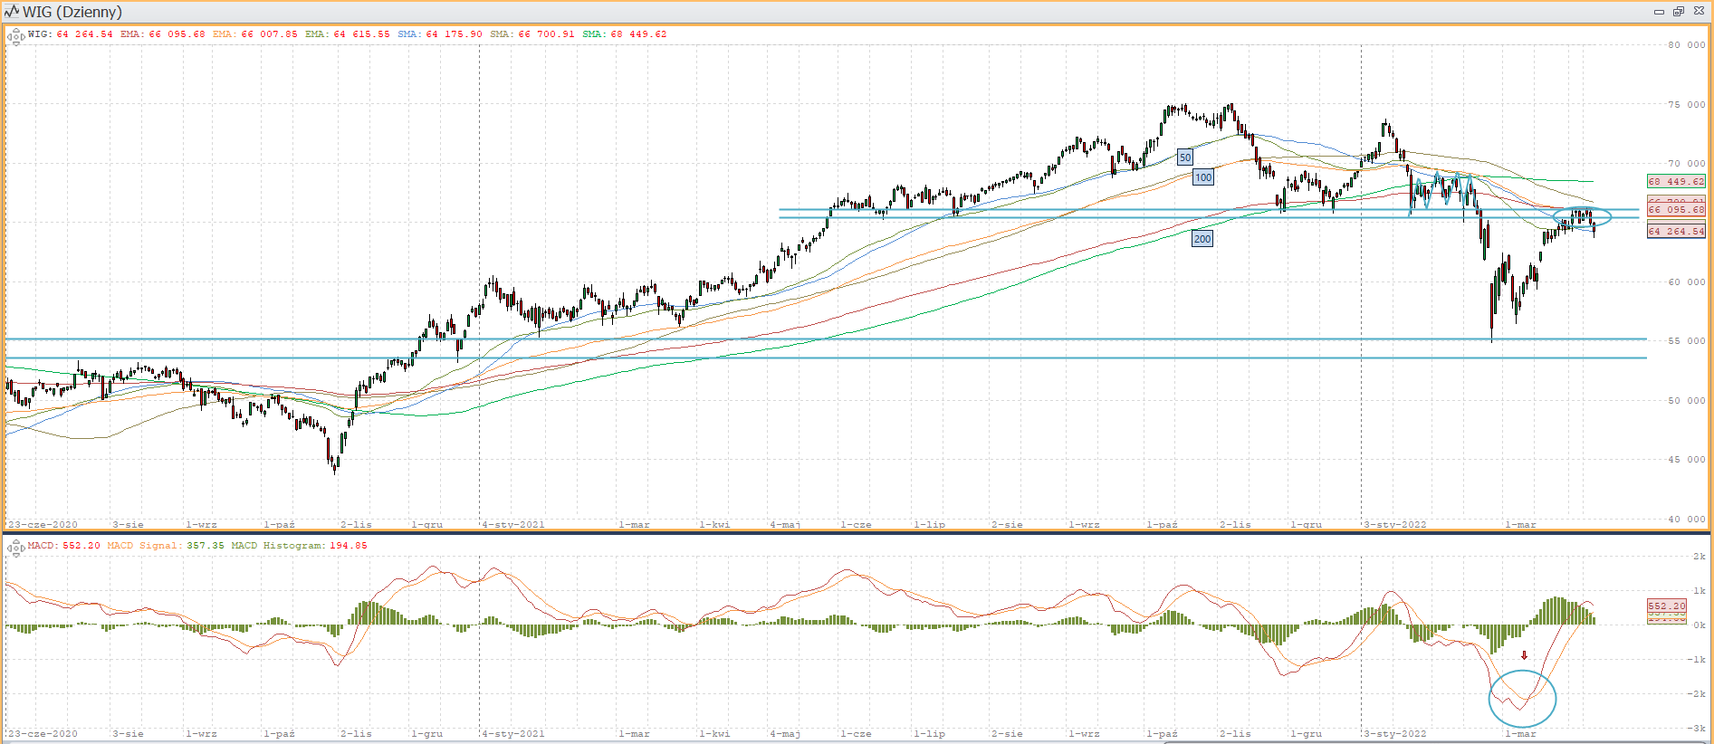Image resolution: width=1714 pixels, height=744 pixels.
Task: Click the label box marked 200
Action: tap(1202, 239)
